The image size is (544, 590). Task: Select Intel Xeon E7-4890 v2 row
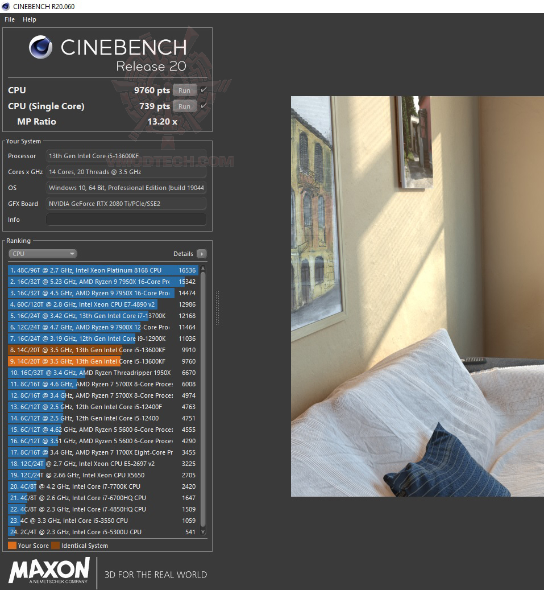click(103, 304)
